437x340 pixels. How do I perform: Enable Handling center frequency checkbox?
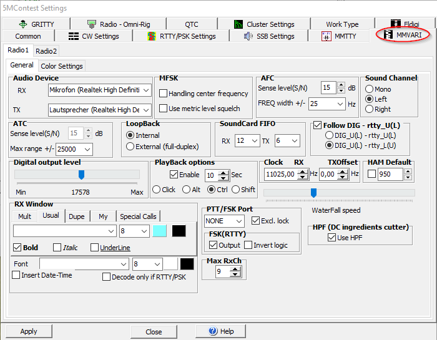tap(163, 94)
